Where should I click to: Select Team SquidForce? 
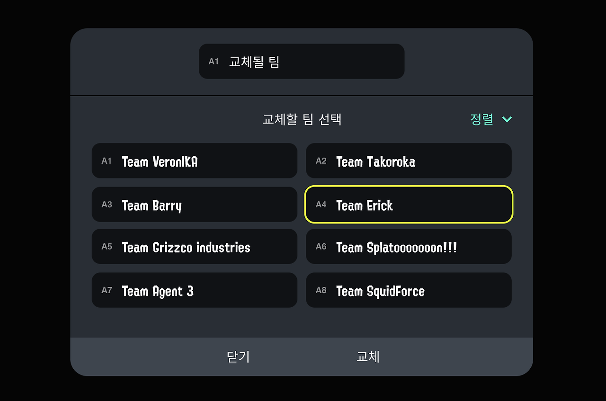pyautogui.click(x=409, y=290)
